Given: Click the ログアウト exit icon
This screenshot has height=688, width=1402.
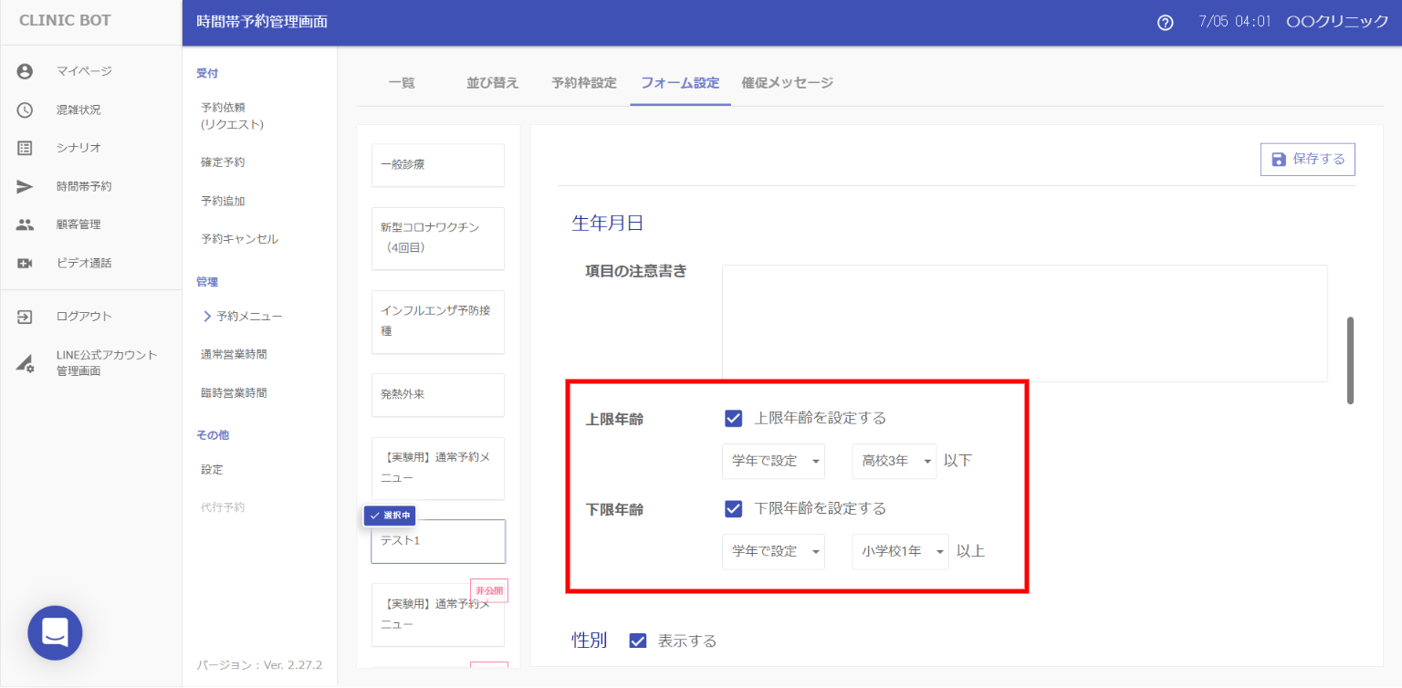Looking at the screenshot, I should pyautogui.click(x=25, y=317).
